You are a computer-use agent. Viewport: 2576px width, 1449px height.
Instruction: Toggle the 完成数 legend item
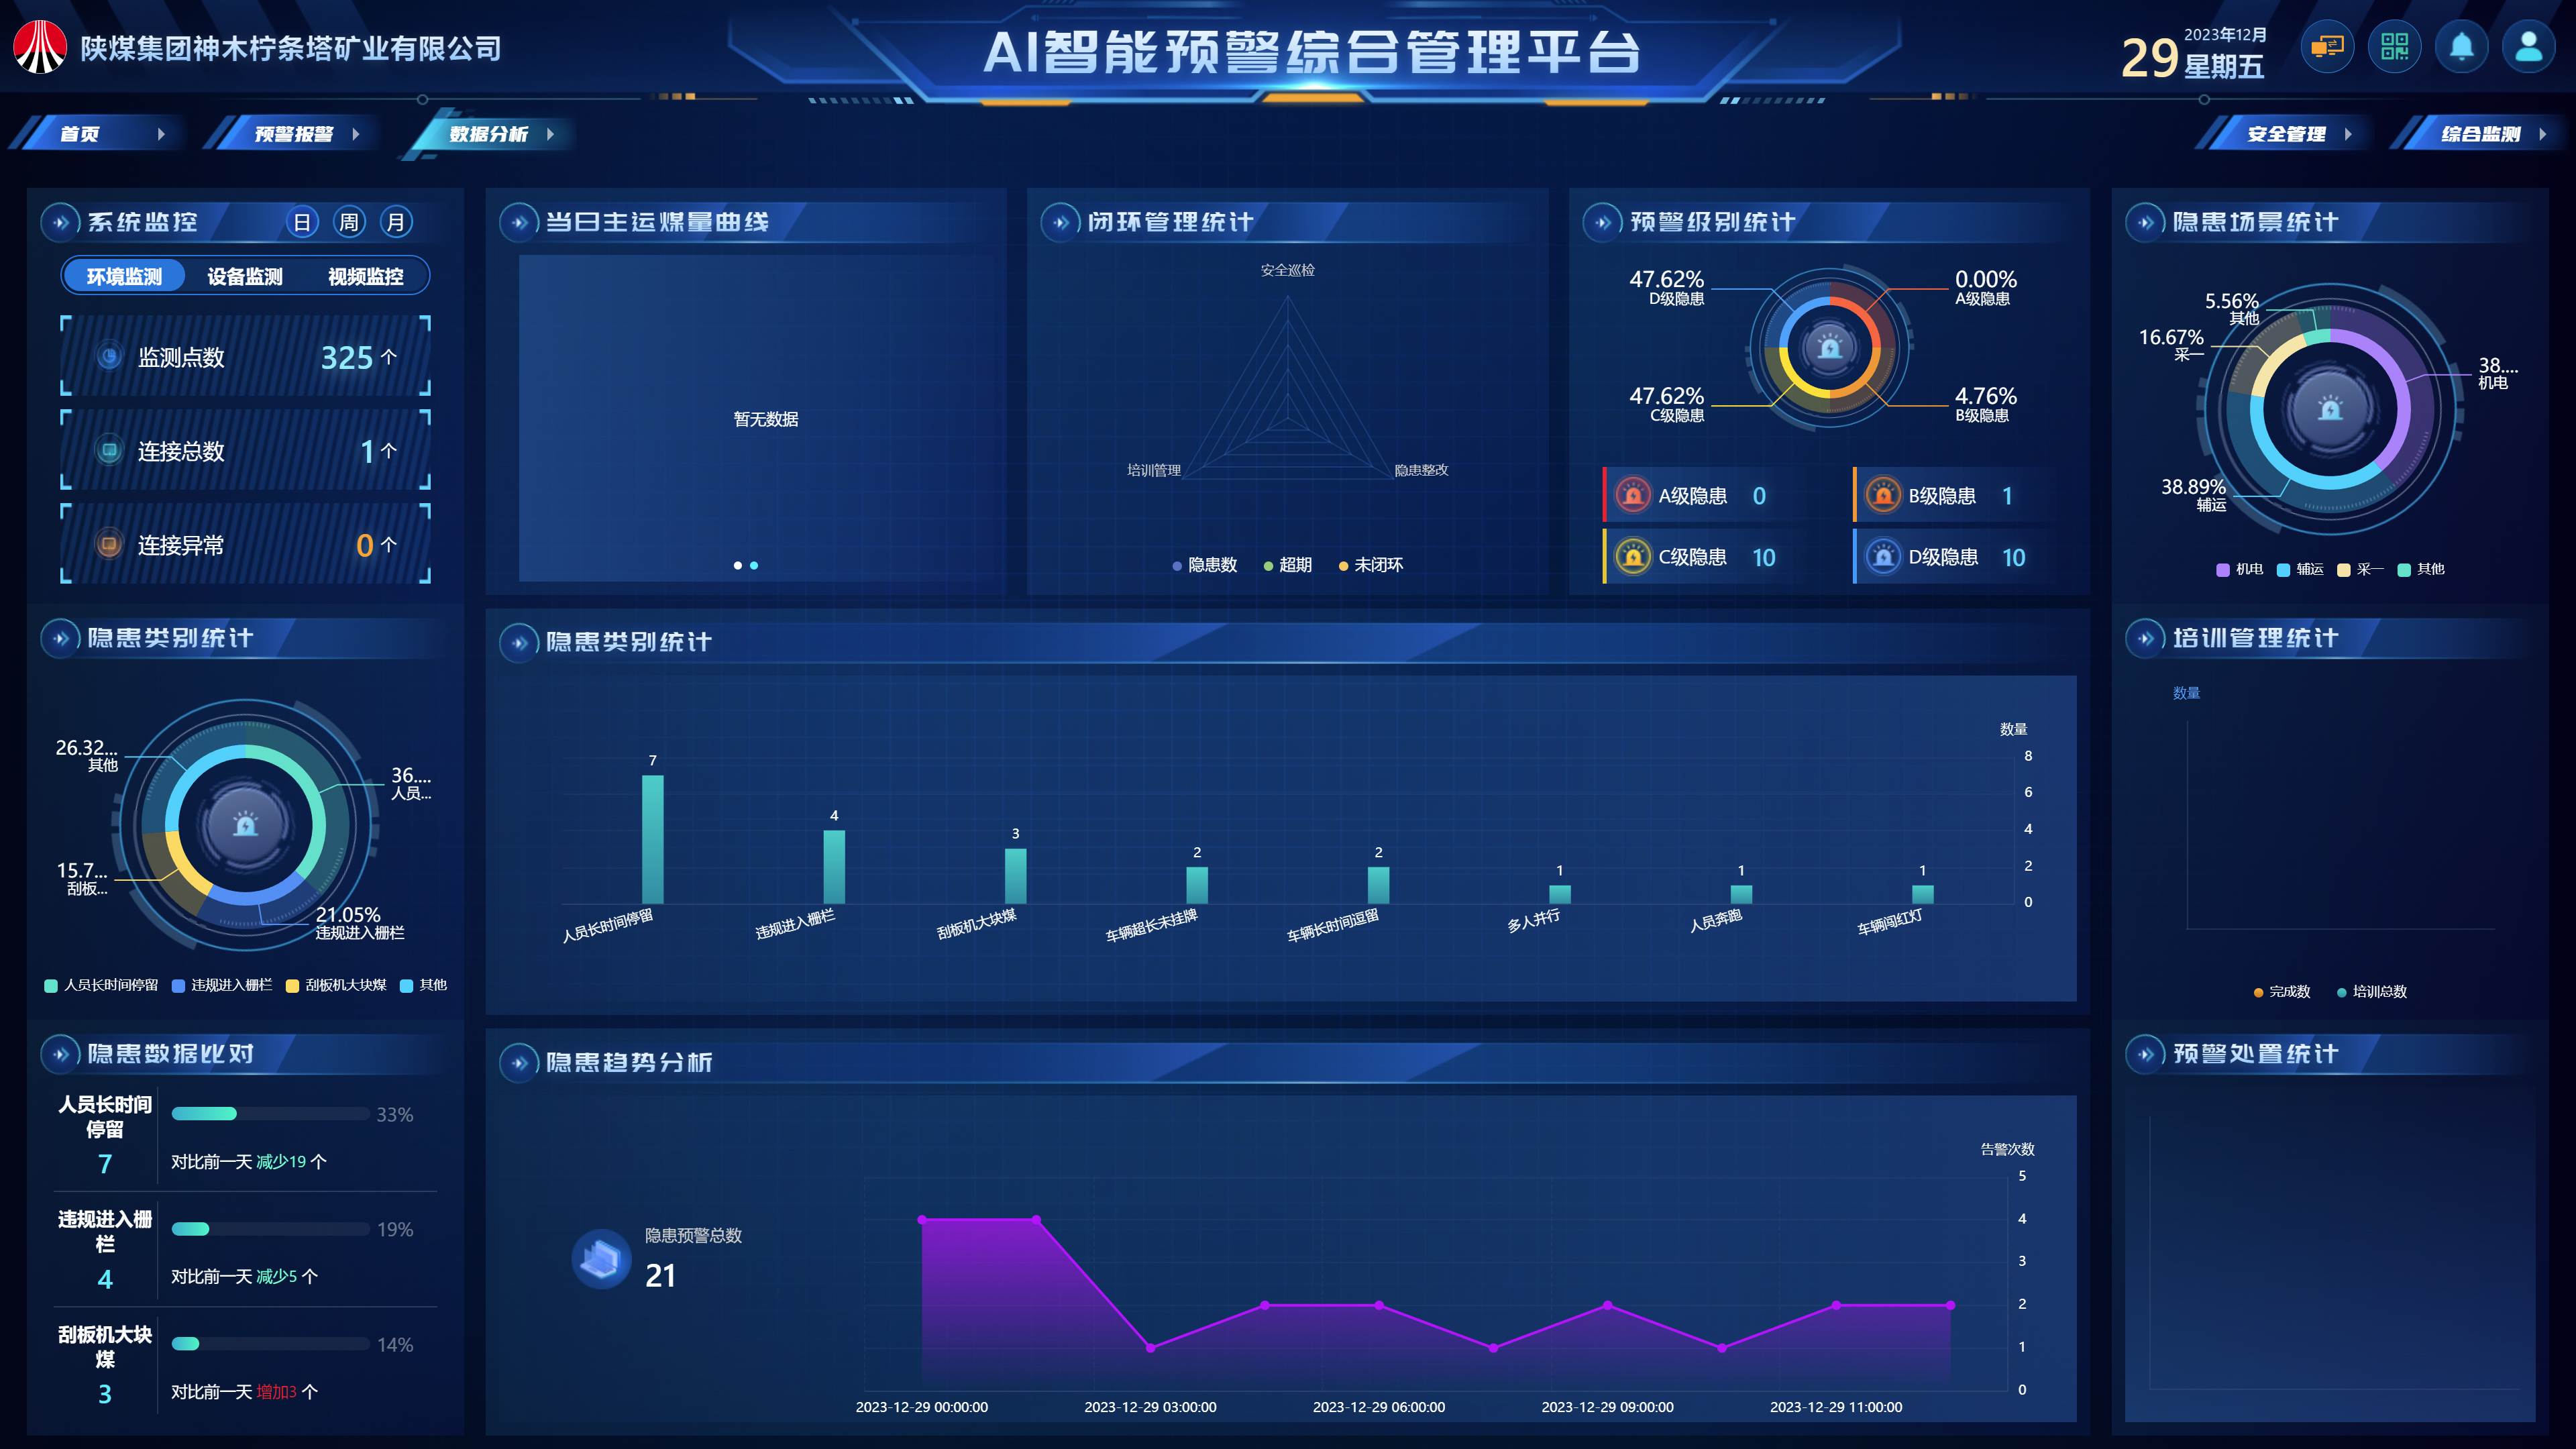[2282, 992]
